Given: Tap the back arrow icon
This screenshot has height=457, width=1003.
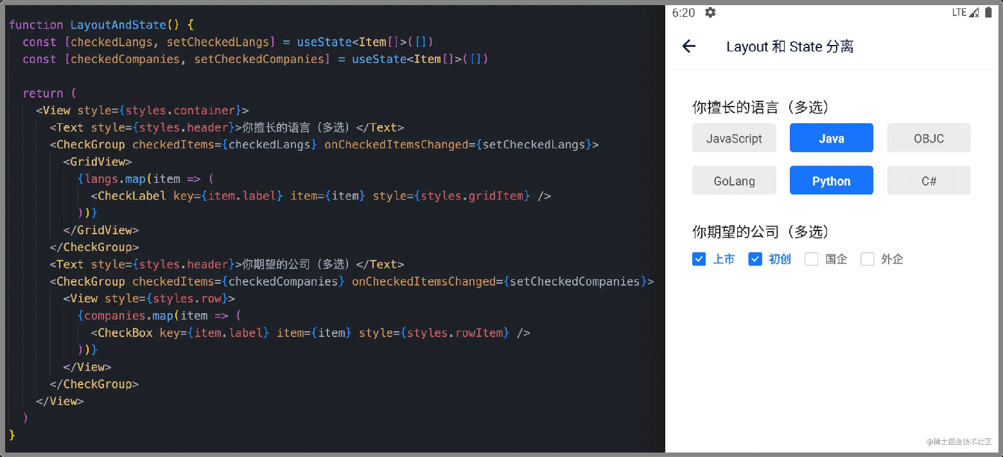Looking at the screenshot, I should point(689,46).
